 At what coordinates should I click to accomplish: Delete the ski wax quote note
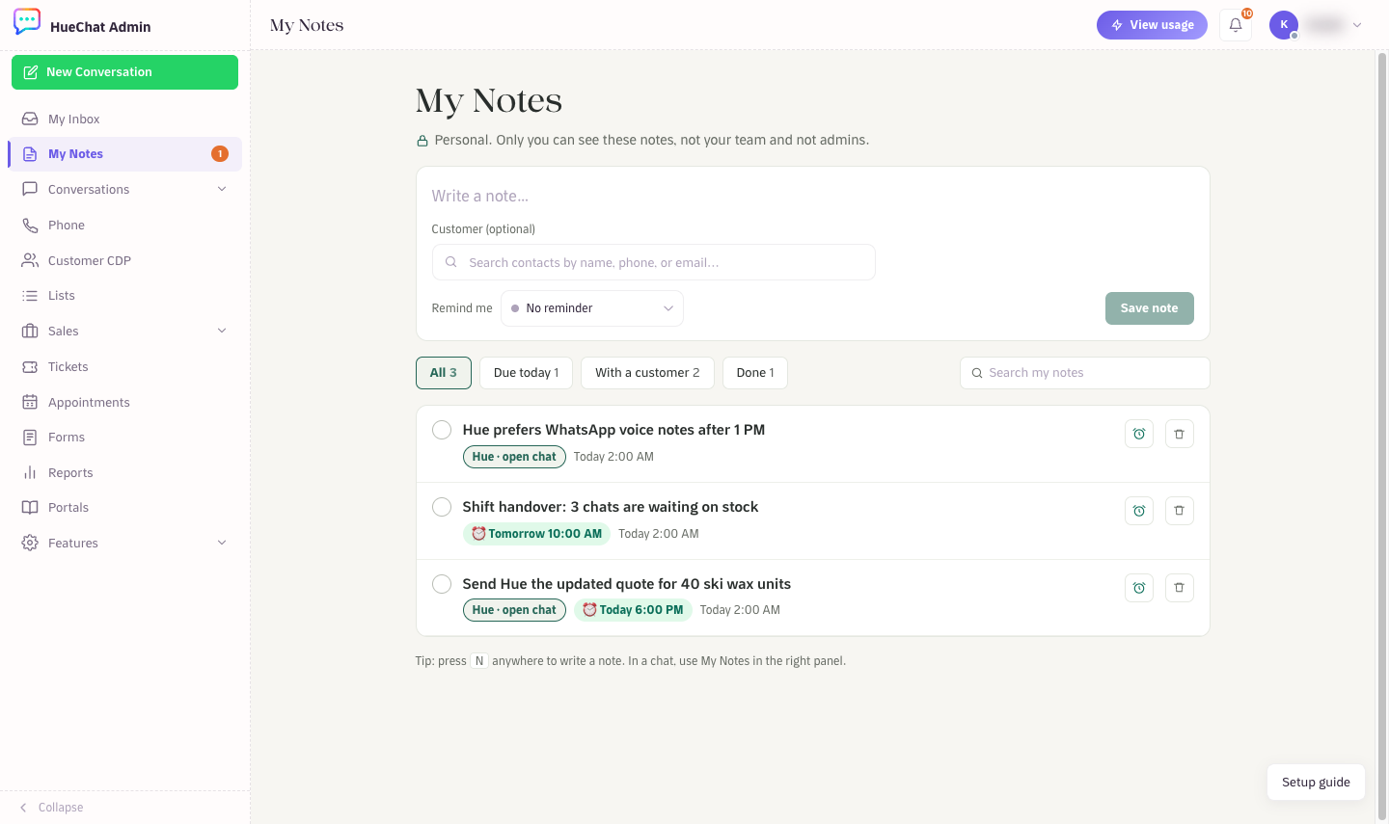(1180, 588)
